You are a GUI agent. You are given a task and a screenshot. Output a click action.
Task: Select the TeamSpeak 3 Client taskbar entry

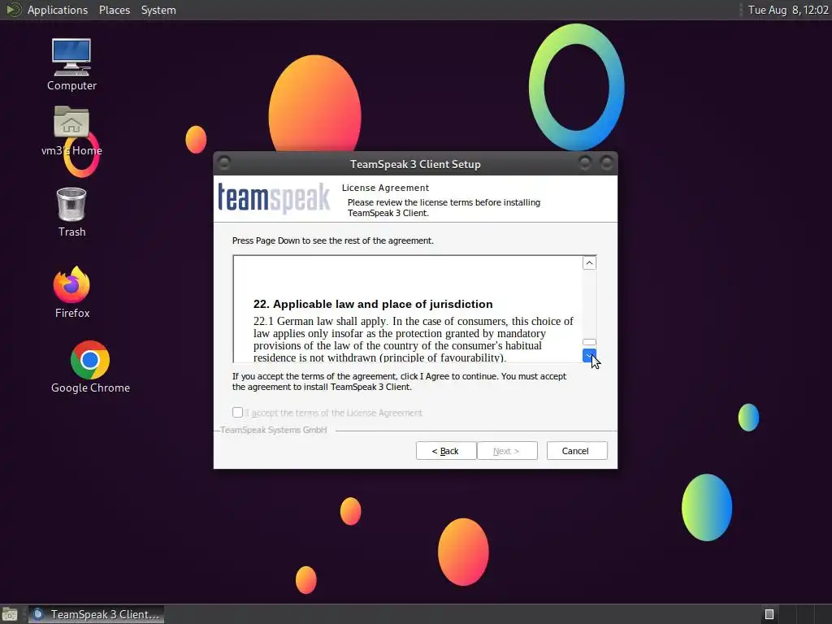96,614
